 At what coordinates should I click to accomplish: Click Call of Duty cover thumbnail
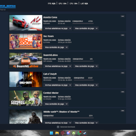(26, 79)
